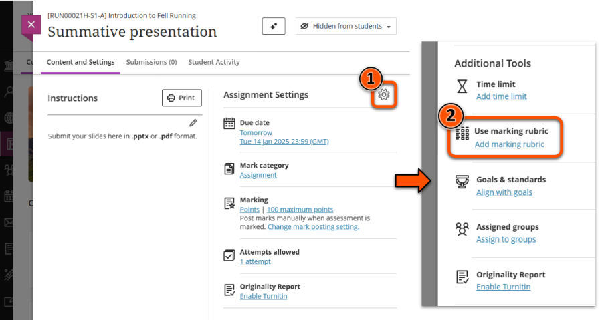
Task: Click the Assign to groups link
Action: click(506, 239)
